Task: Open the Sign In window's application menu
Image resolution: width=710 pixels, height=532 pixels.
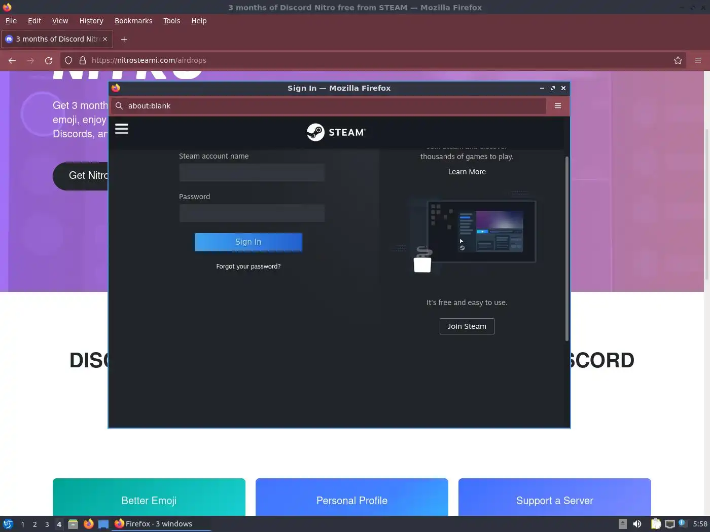Action: point(558,106)
